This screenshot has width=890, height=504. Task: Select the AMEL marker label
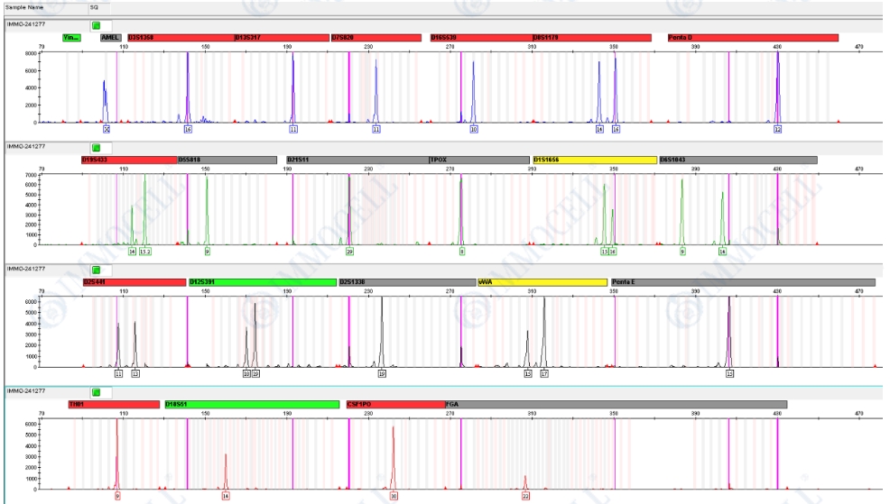111,38
